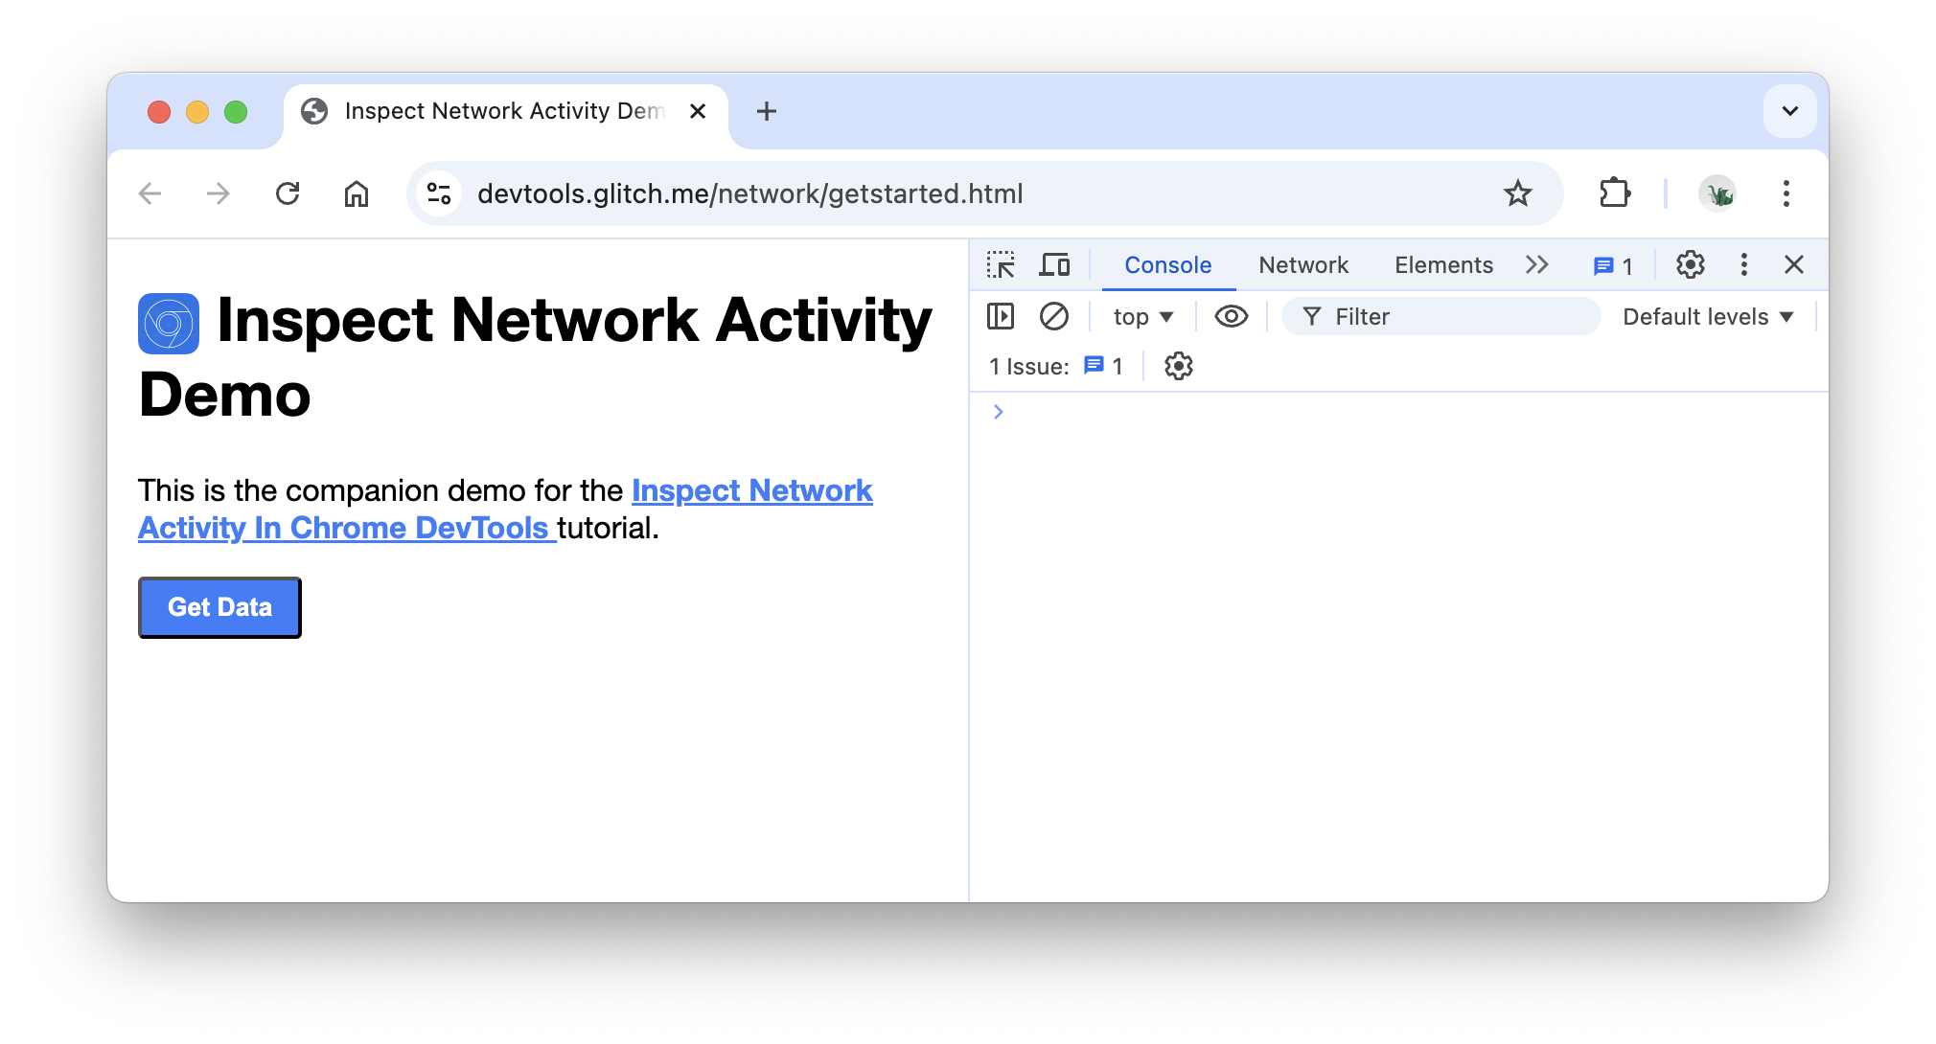Click the DevTools settings gear icon
Image resolution: width=1936 pixels, height=1044 pixels.
point(1688,265)
